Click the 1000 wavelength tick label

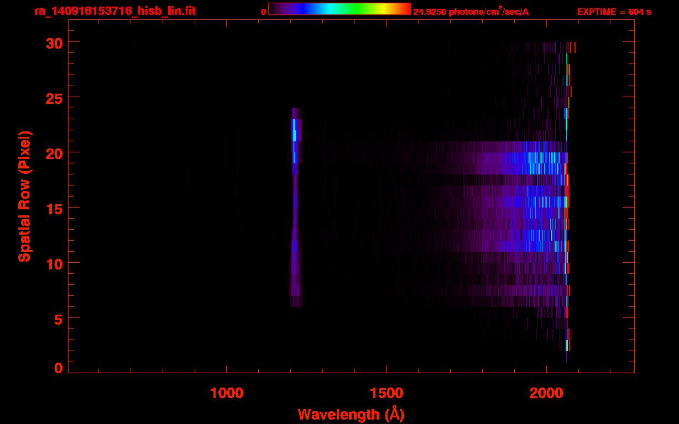(x=227, y=393)
